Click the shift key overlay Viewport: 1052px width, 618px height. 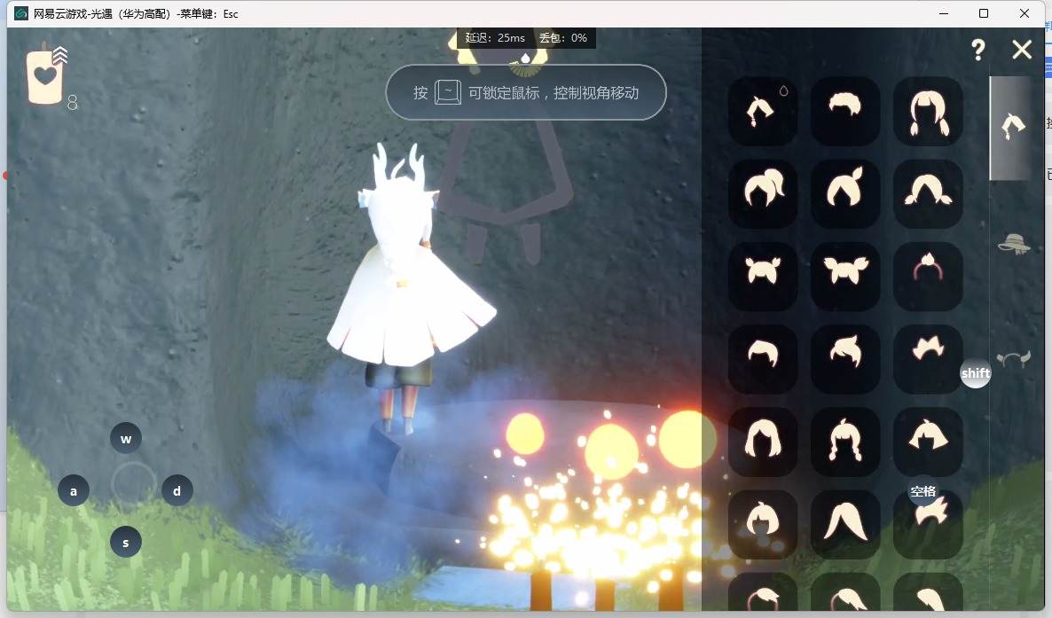click(976, 373)
